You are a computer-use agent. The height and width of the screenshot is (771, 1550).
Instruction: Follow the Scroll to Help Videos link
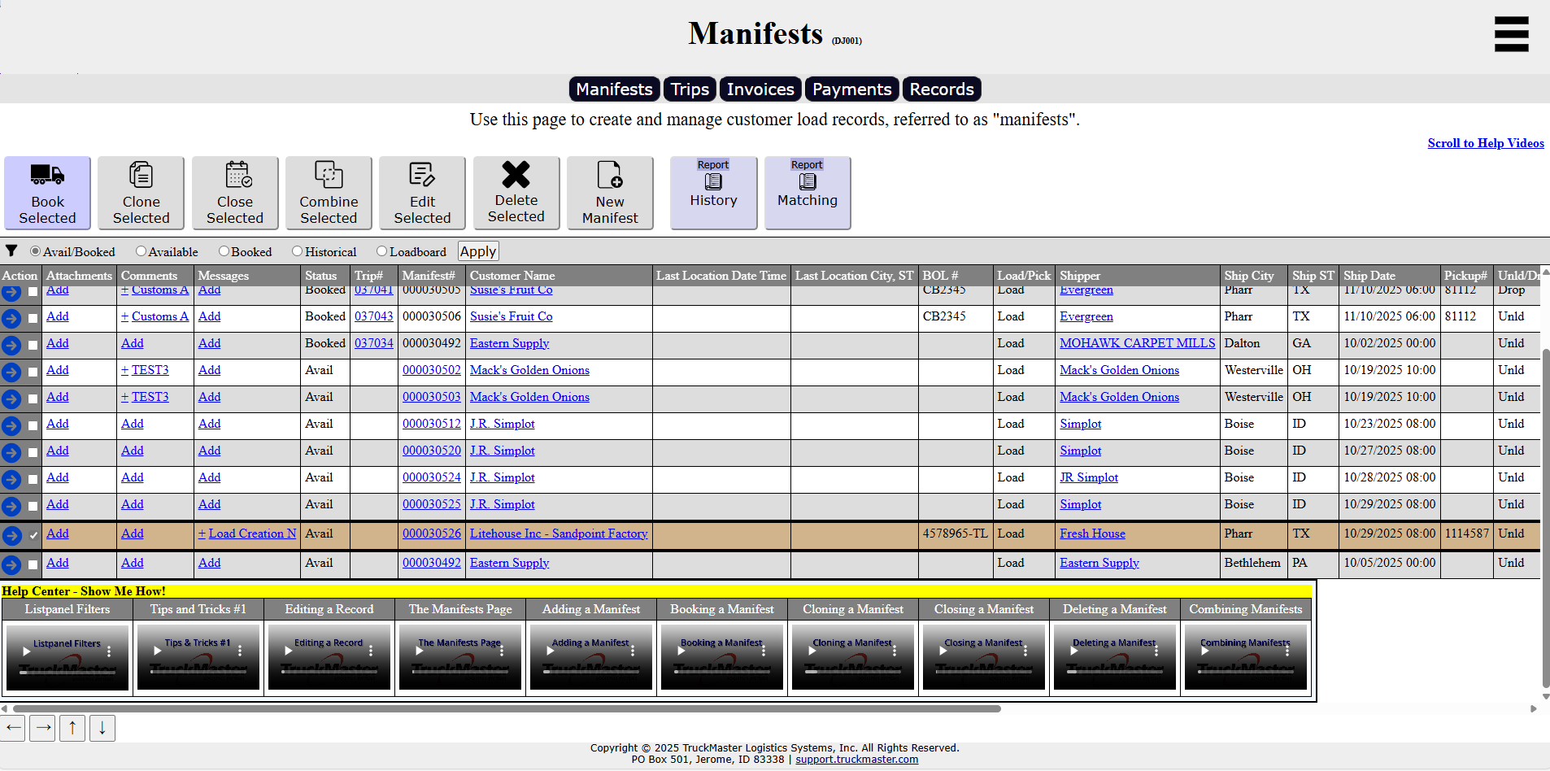(x=1485, y=143)
